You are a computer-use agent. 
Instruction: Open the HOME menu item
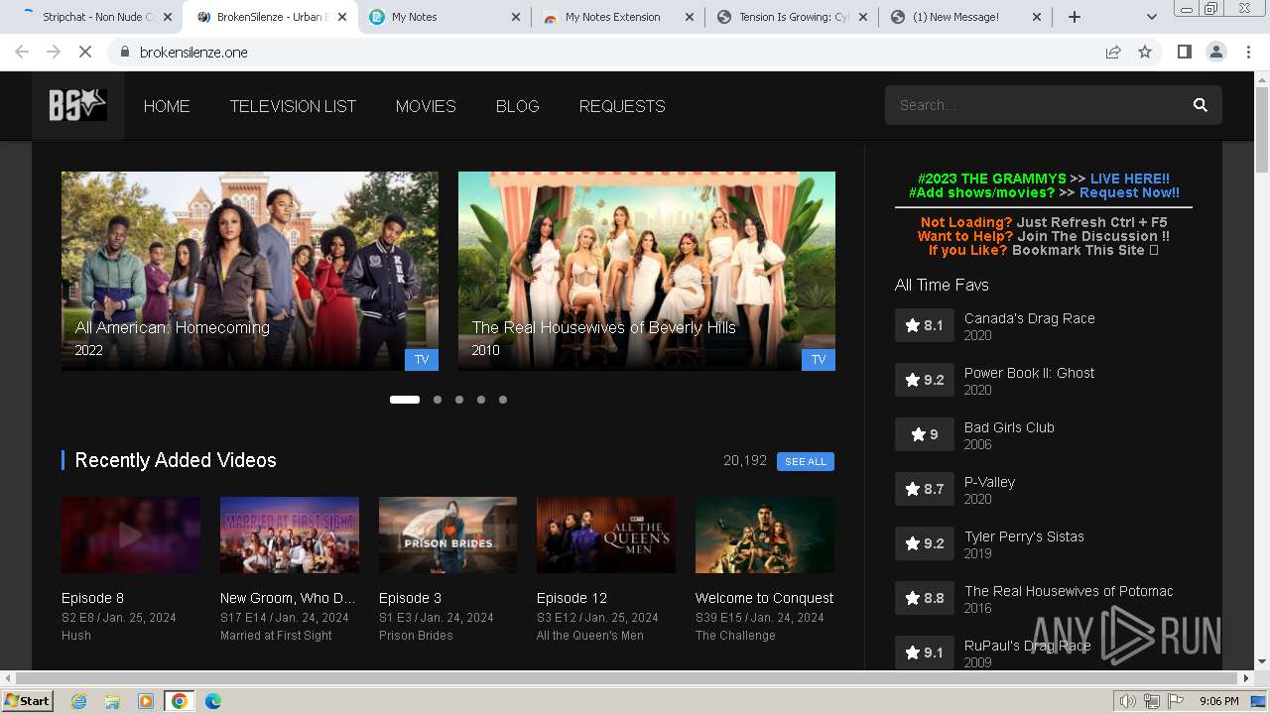[x=167, y=106]
